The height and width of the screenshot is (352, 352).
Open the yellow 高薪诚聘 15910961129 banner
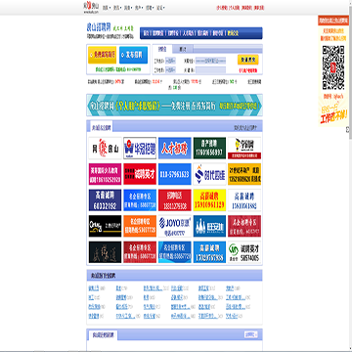[209, 200]
